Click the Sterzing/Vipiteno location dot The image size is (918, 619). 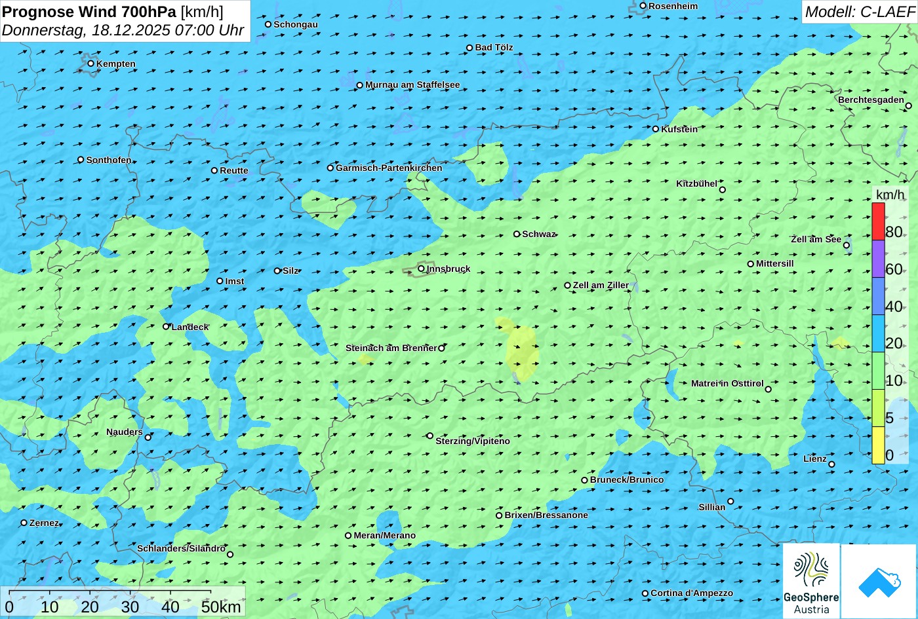[430, 436]
